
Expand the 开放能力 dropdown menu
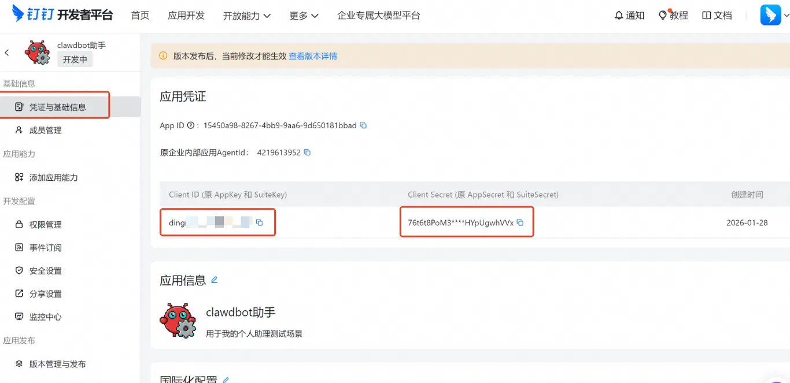(x=247, y=16)
